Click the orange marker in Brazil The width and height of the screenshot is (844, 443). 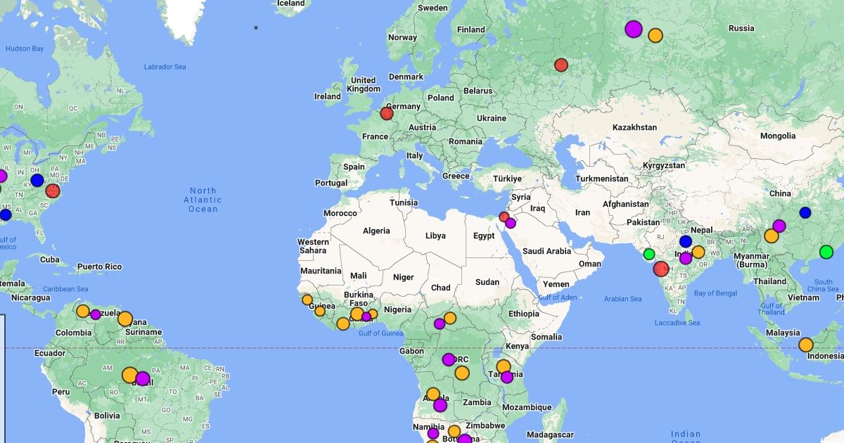pyautogui.click(x=130, y=375)
